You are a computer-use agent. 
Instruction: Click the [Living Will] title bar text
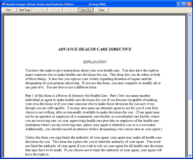pos(97,4)
